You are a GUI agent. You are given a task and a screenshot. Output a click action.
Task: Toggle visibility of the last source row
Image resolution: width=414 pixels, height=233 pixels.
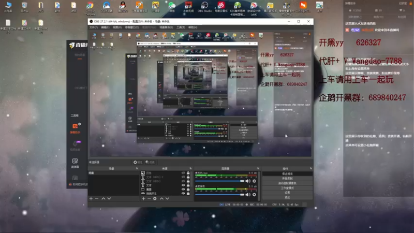click(183, 193)
